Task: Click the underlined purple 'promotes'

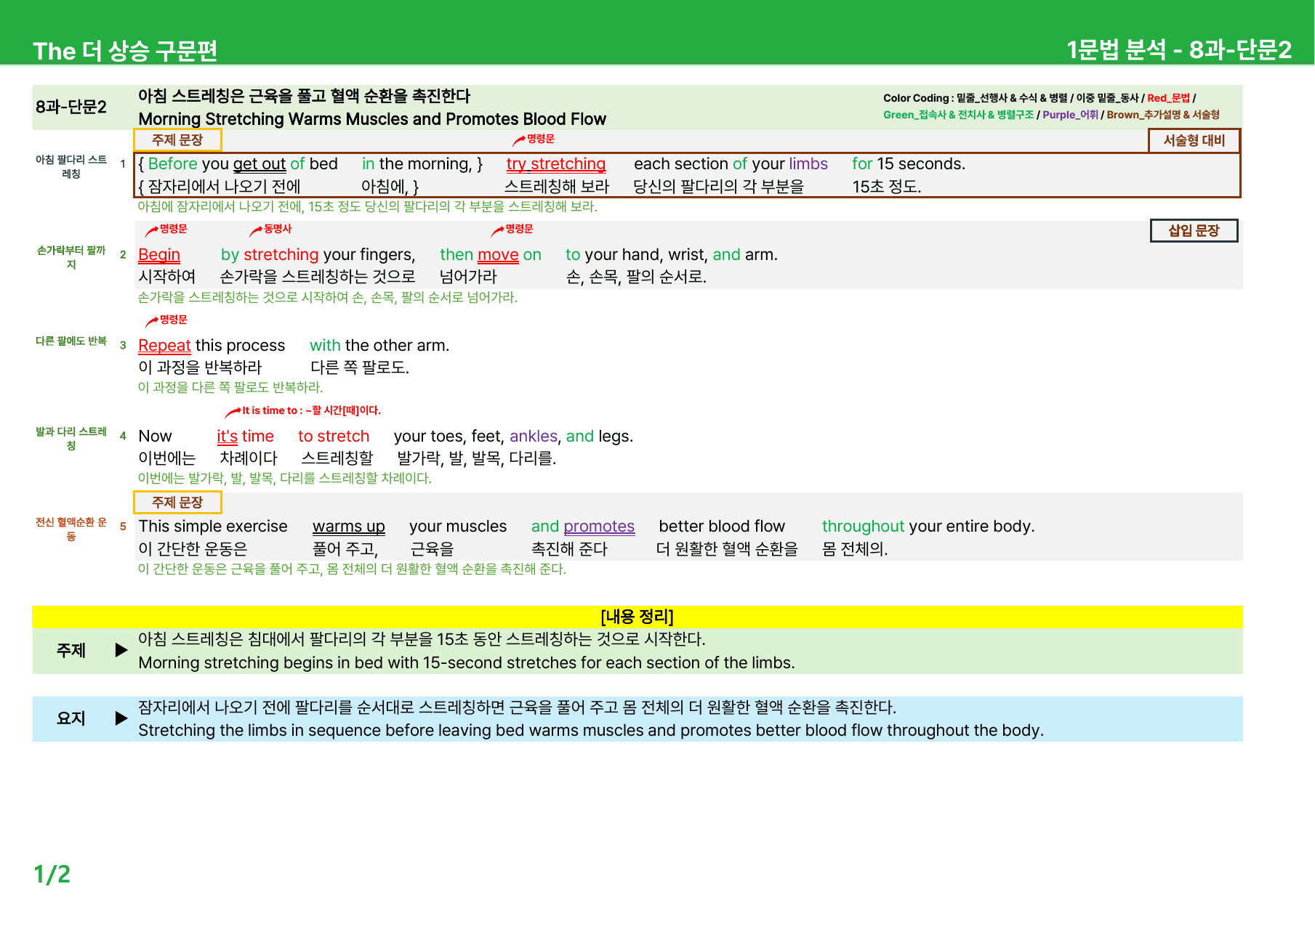Action: pos(599,527)
